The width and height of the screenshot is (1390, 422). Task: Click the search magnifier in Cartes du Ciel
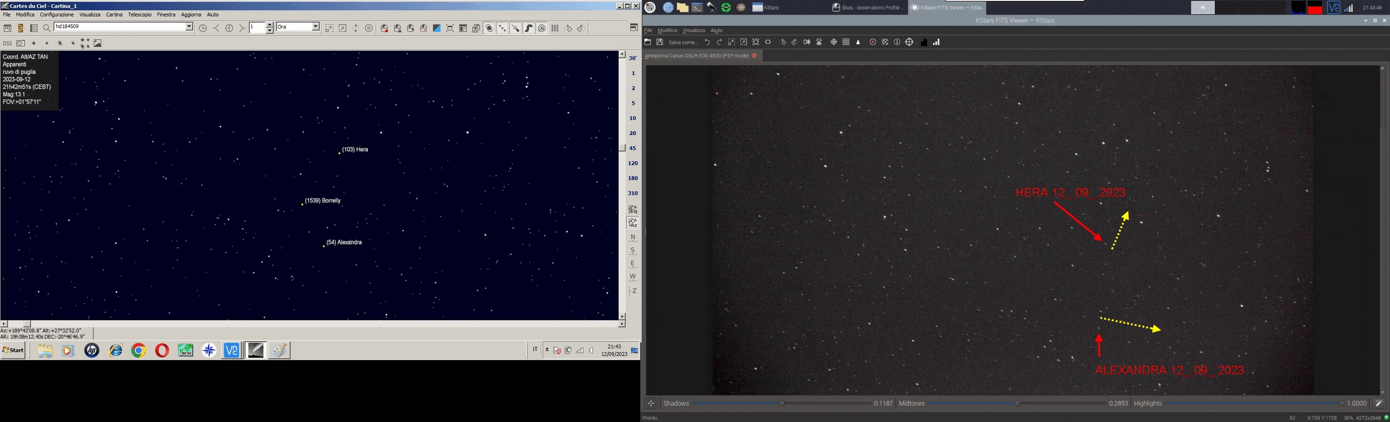[46, 29]
